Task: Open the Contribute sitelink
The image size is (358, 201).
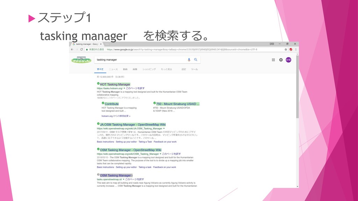Action: click(112, 104)
